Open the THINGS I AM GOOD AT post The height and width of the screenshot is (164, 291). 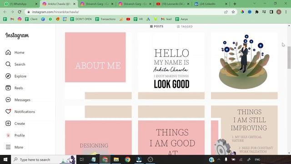tap(171, 130)
